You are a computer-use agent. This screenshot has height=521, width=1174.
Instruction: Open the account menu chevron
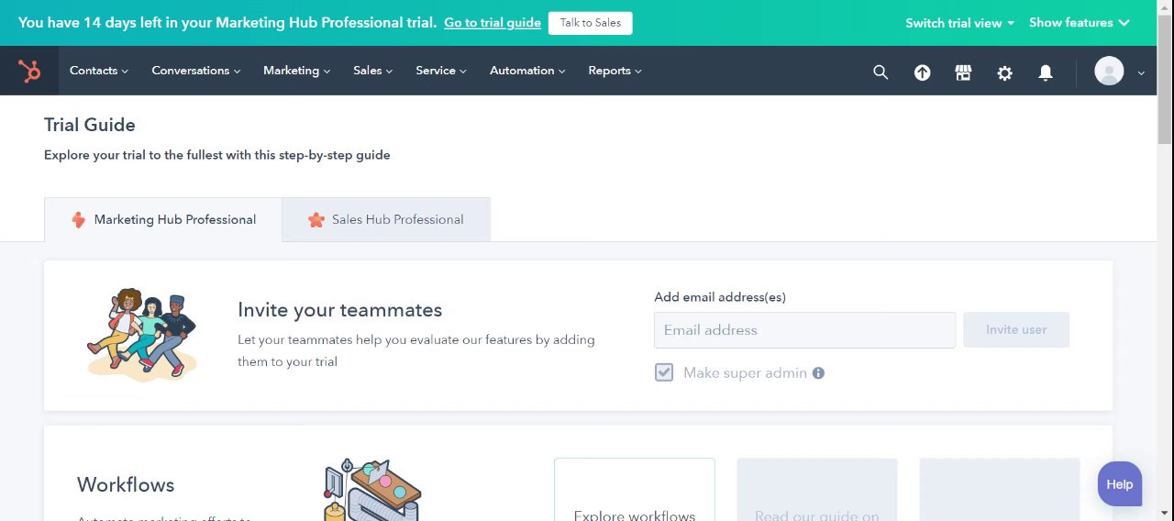1141,72
